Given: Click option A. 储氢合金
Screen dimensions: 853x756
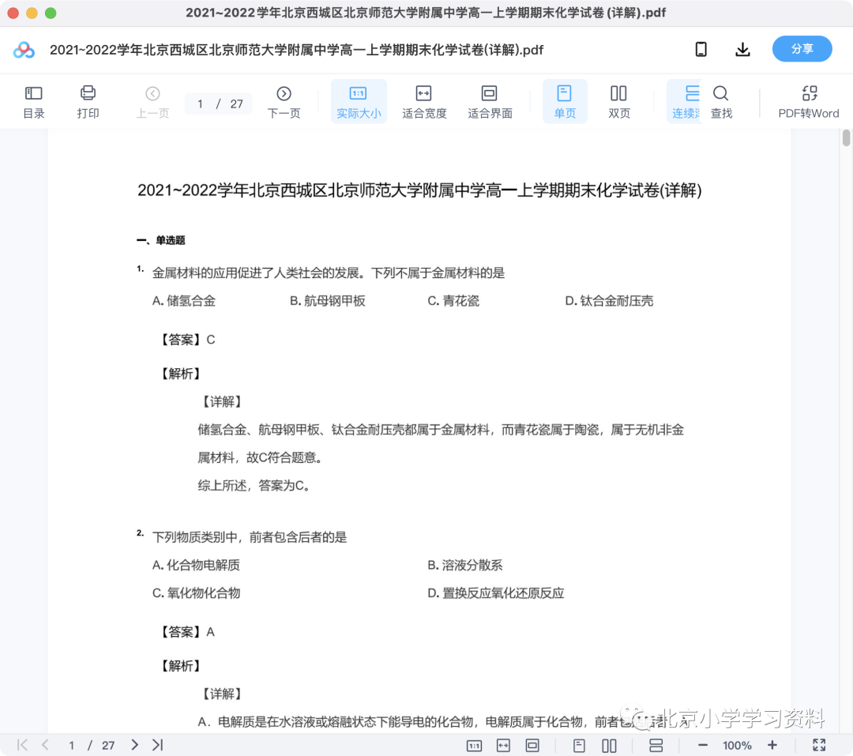Looking at the screenshot, I should (184, 300).
